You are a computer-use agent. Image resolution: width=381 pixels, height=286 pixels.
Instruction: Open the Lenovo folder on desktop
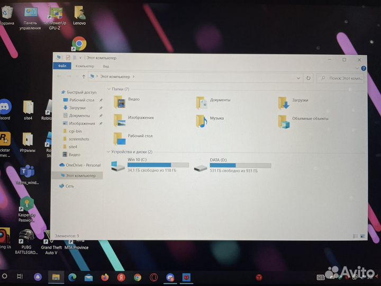[79, 16]
